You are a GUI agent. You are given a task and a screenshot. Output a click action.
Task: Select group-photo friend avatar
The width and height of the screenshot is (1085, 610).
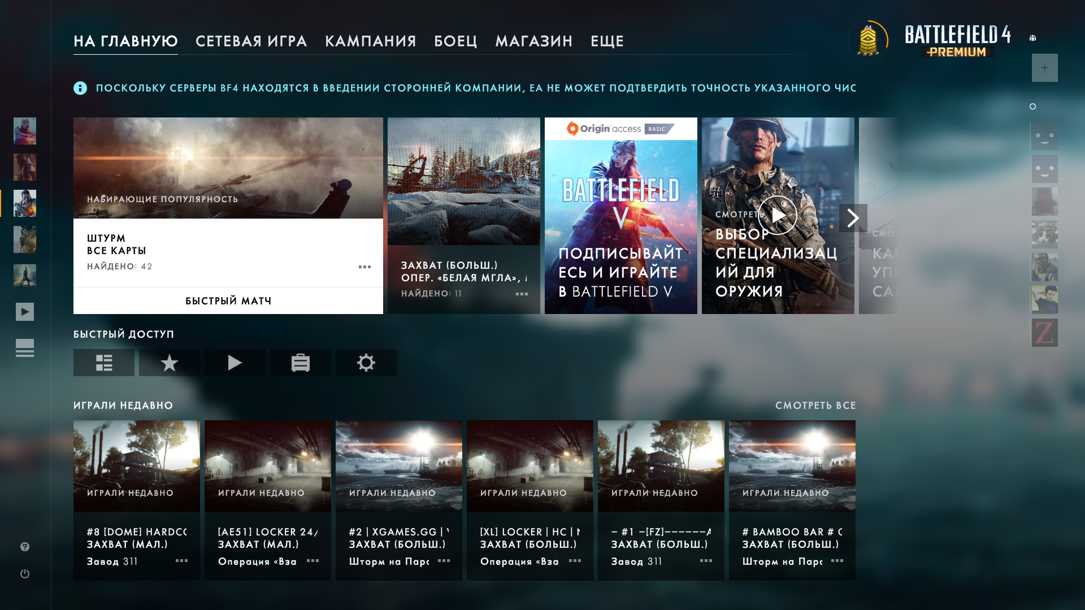tap(1045, 234)
